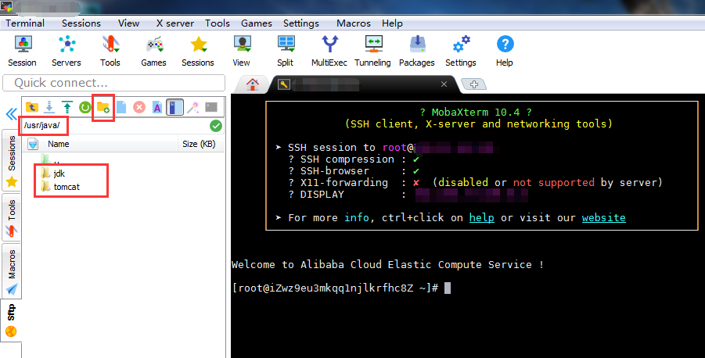Open the Terminal menu
705x358 pixels.
(25, 23)
